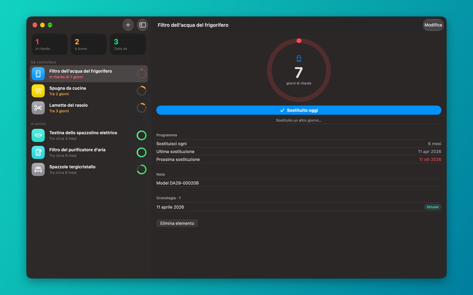Click the plus button to add item
The image size is (473, 295).
pyautogui.click(x=128, y=25)
